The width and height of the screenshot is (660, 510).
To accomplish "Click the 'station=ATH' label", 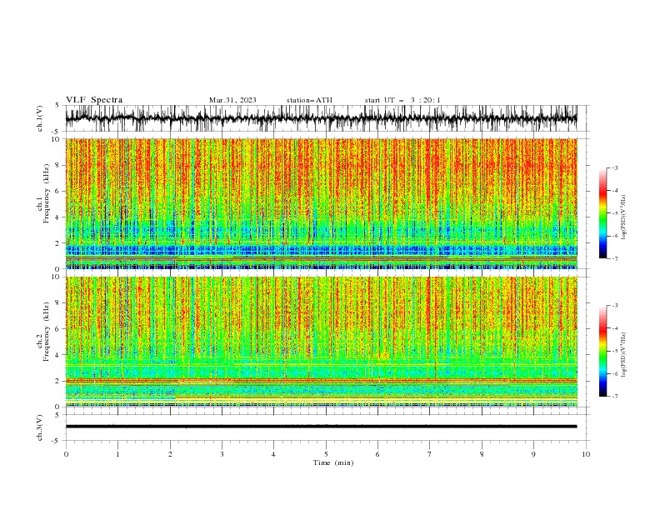I will (309, 100).
